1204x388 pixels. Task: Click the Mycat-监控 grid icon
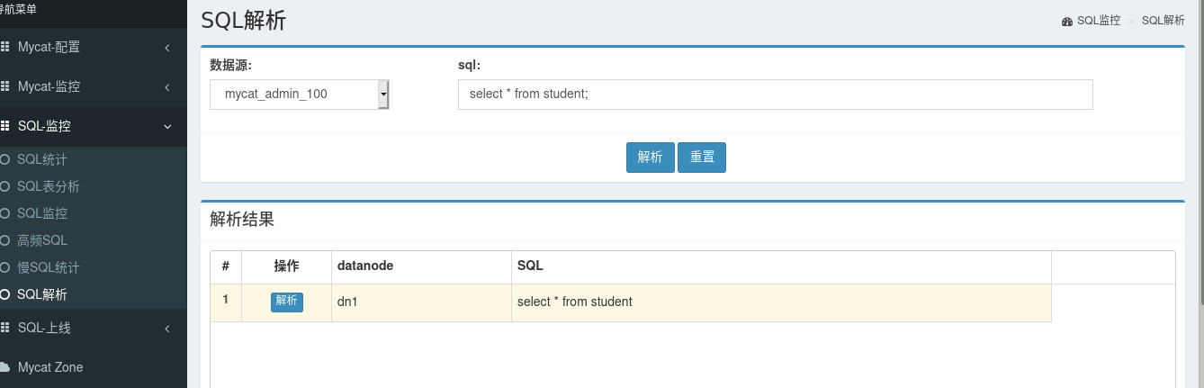click(x=4, y=86)
